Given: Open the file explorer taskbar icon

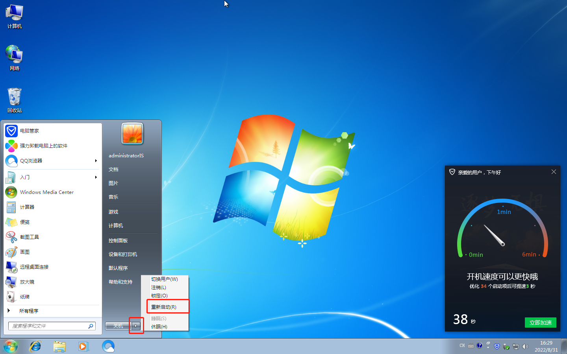Looking at the screenshot, I should coord(59,347).
